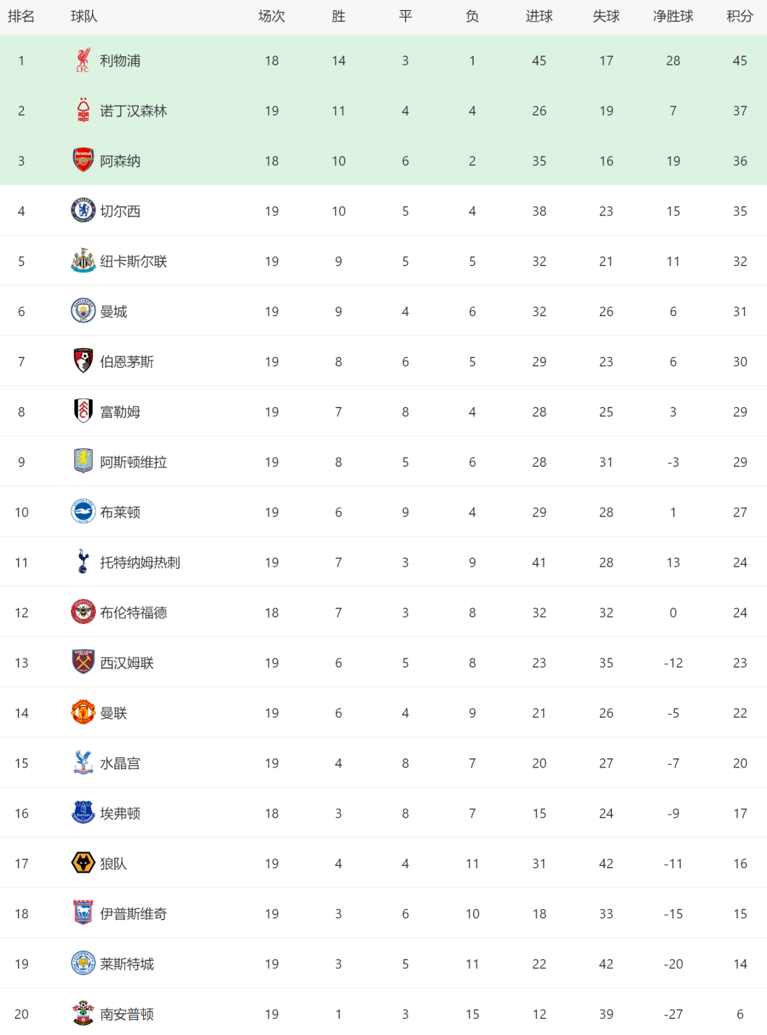Click the Wolves wolf-head badge
This screenshot has height=1035, width=767.
pos(83,863)
